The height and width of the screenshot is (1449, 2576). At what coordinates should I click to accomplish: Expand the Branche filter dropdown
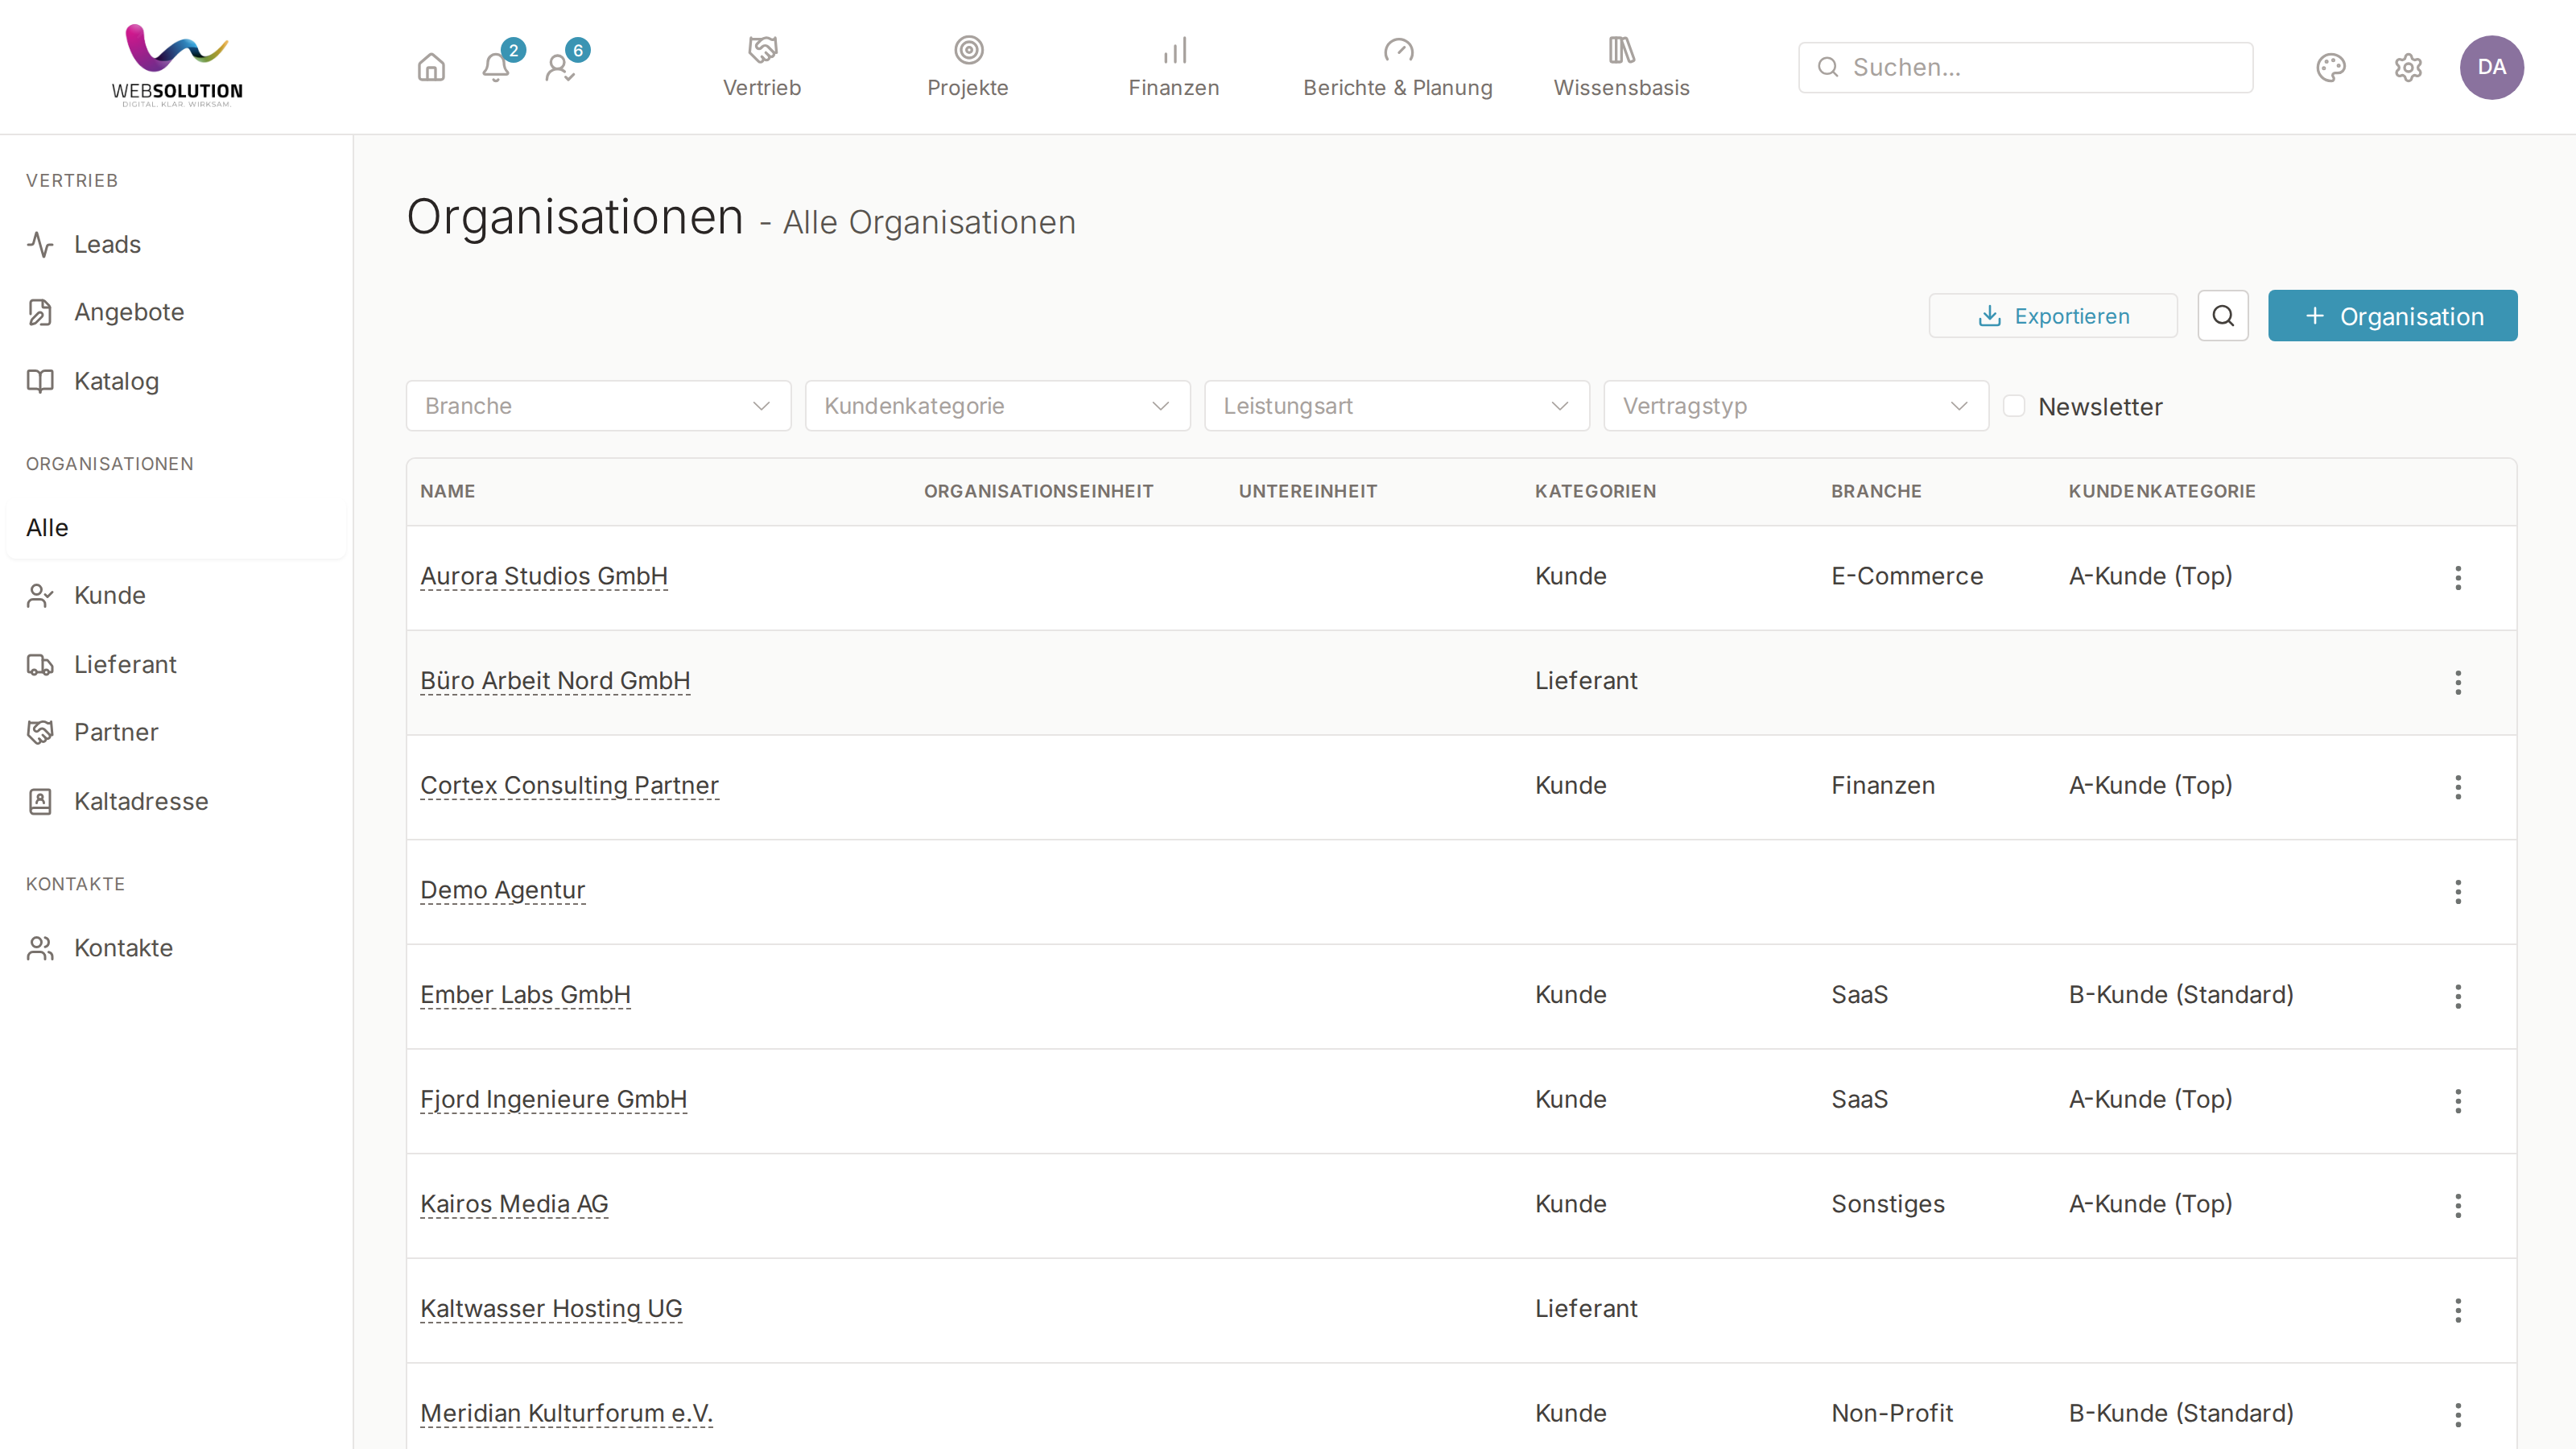click(598, 406)
